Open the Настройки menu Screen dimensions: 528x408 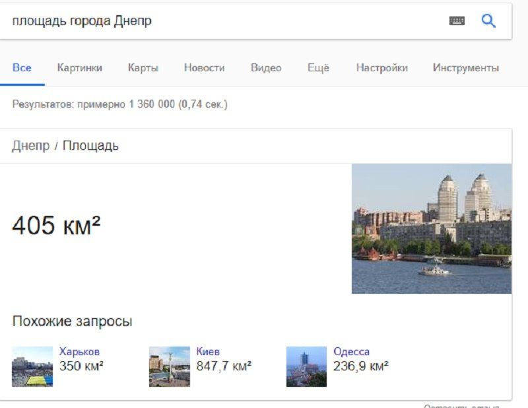[x=383, y=67]
